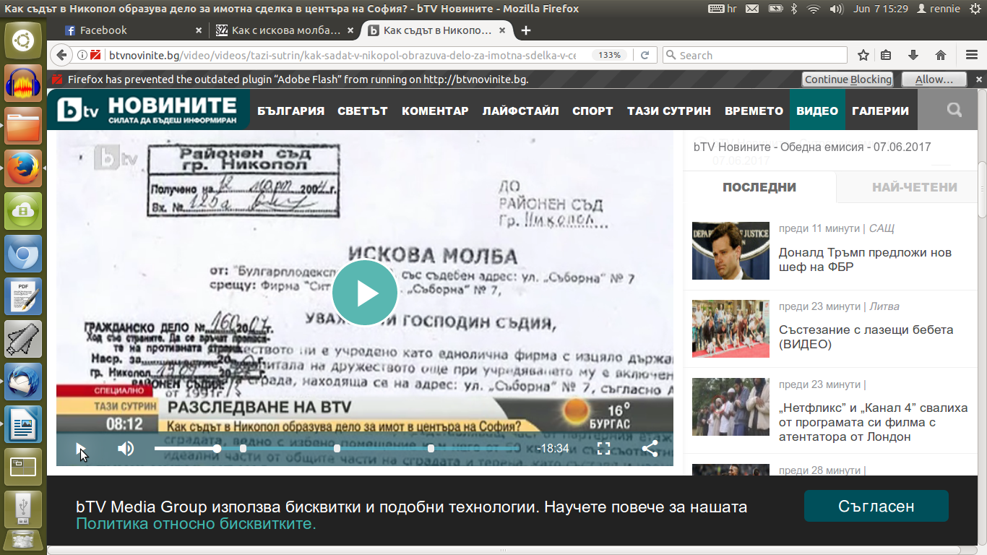Open the Нетфликс и Канал 4 article
Viewport: 987px width, 555px height.
(x=873, y=422)
